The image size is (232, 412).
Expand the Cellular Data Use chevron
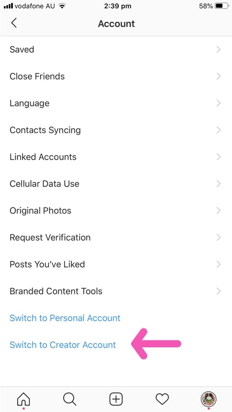coord(218,184)
